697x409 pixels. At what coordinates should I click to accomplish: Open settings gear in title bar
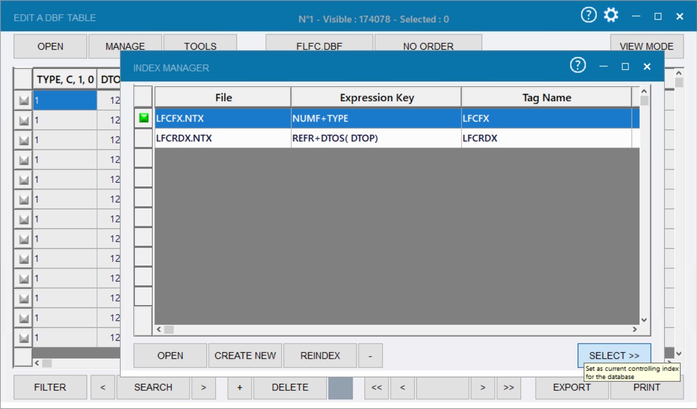611,15
